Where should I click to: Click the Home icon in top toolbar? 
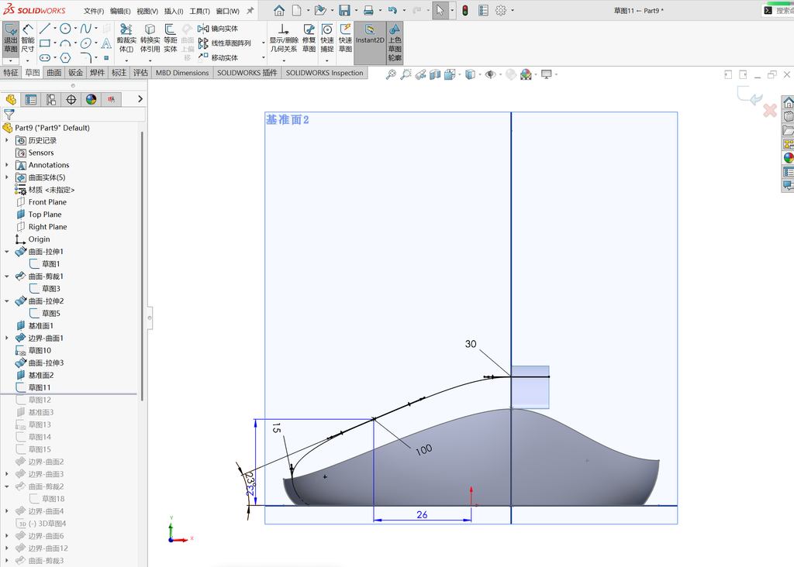(x=279, y=10)
